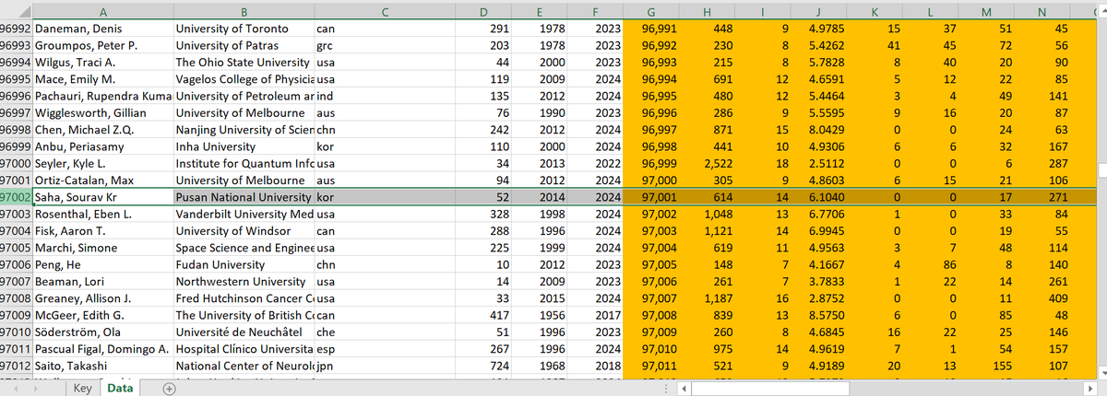1107x396 pixels.
Task: Select cell 'University of Patras'
Action: point(243,46)
